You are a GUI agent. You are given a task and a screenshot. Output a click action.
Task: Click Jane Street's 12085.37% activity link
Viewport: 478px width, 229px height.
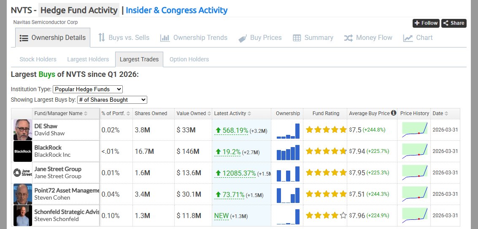235,174
